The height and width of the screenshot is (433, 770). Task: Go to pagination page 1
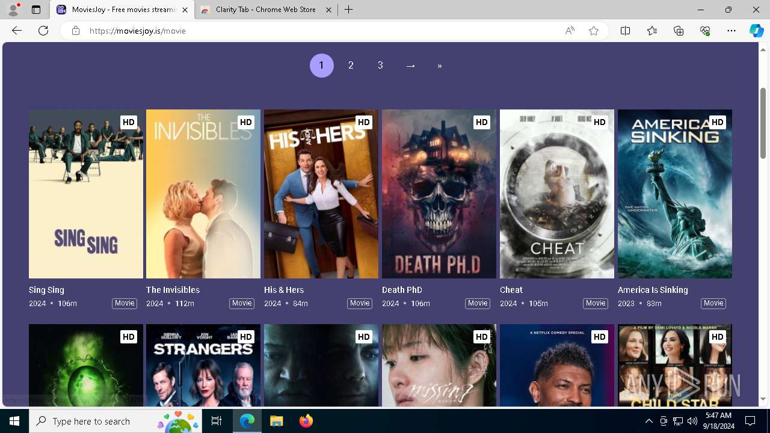pyautogui.click(x=321, y=66)
